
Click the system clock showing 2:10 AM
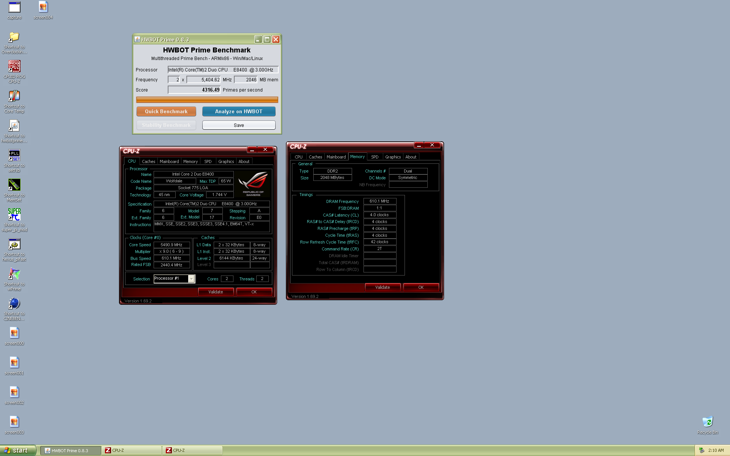pyautogui.click(x=716, y=450)
